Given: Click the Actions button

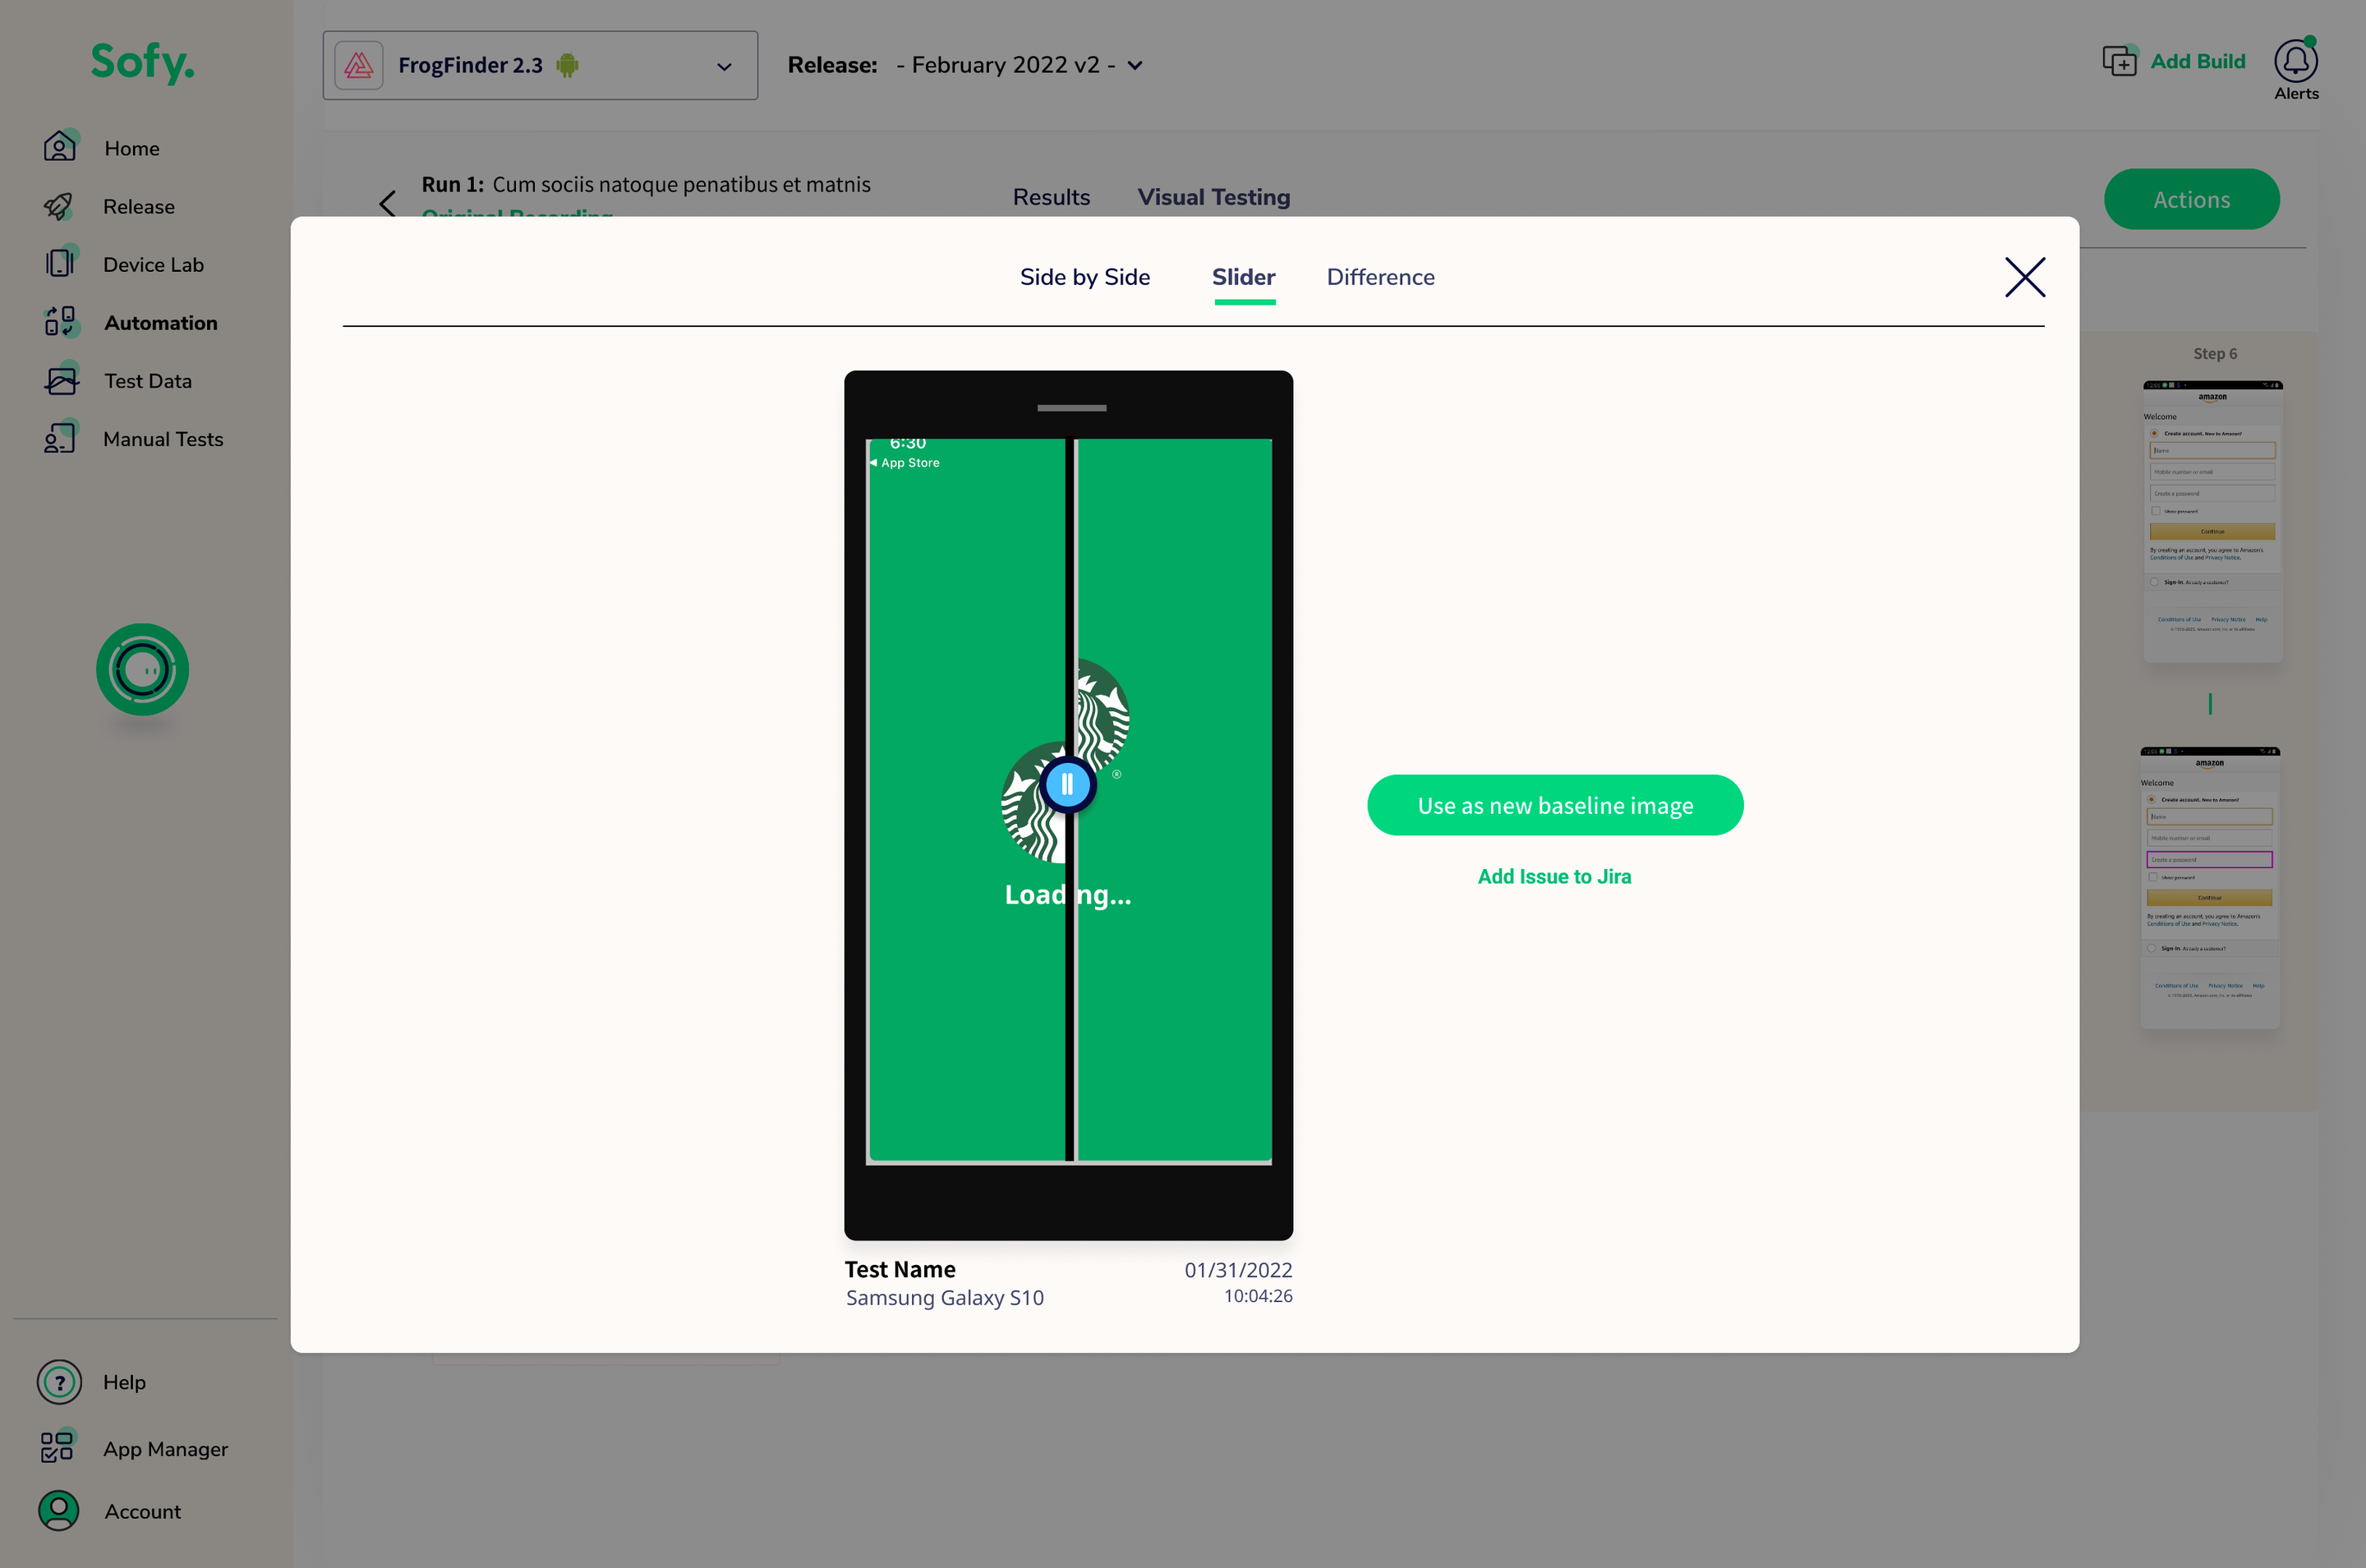Looking at the screenshot, I should (2191, 199).
